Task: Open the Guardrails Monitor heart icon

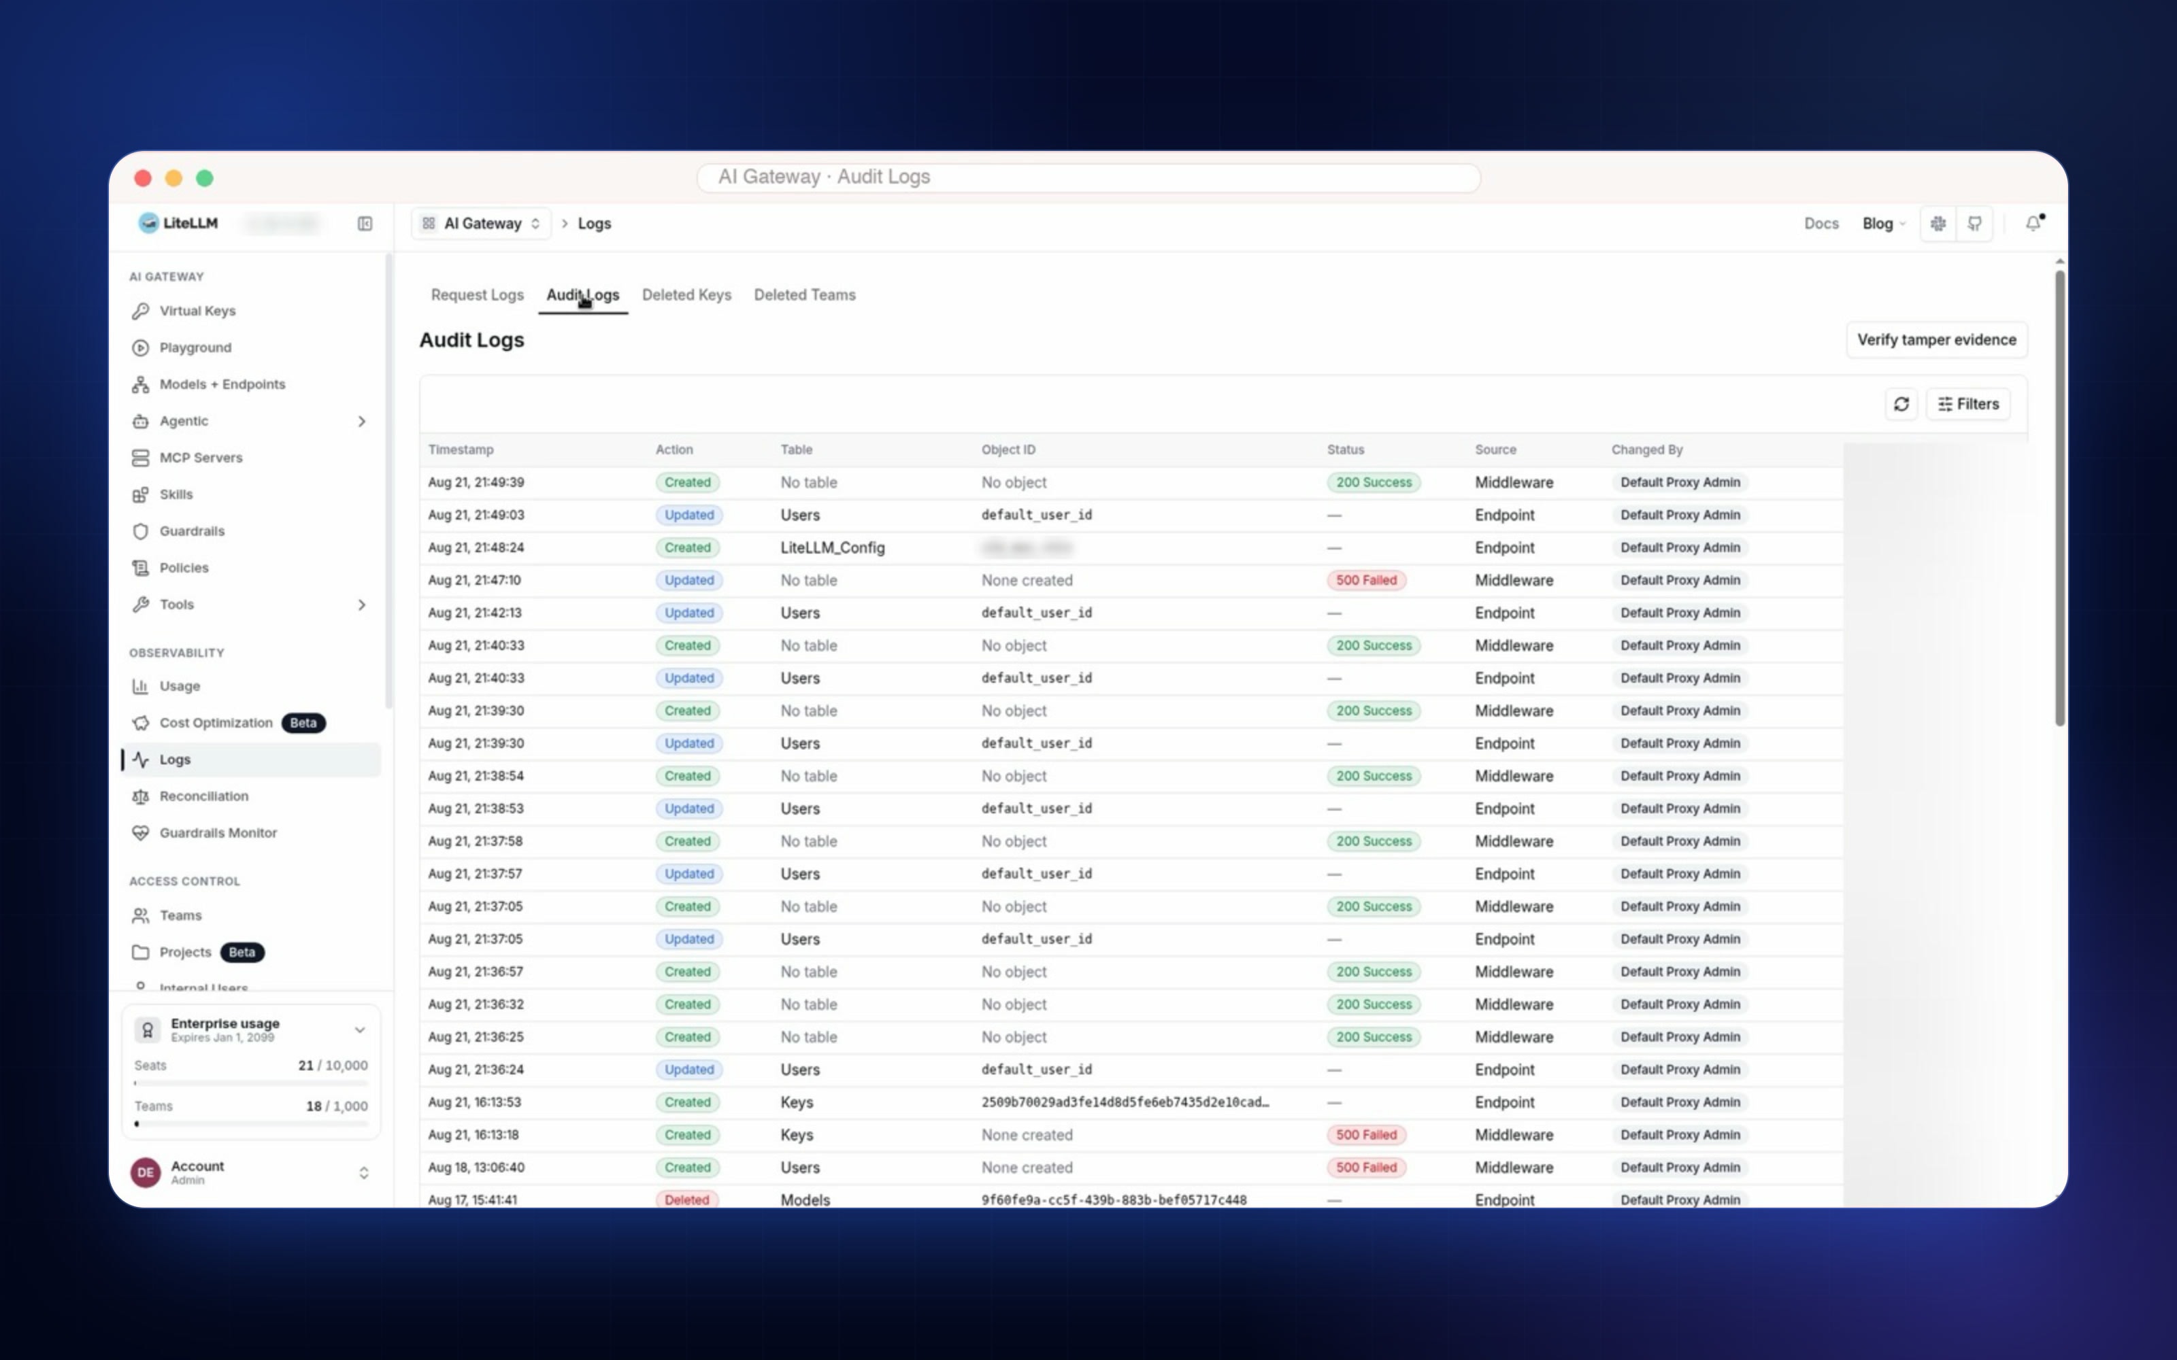Action: (140, 833)
